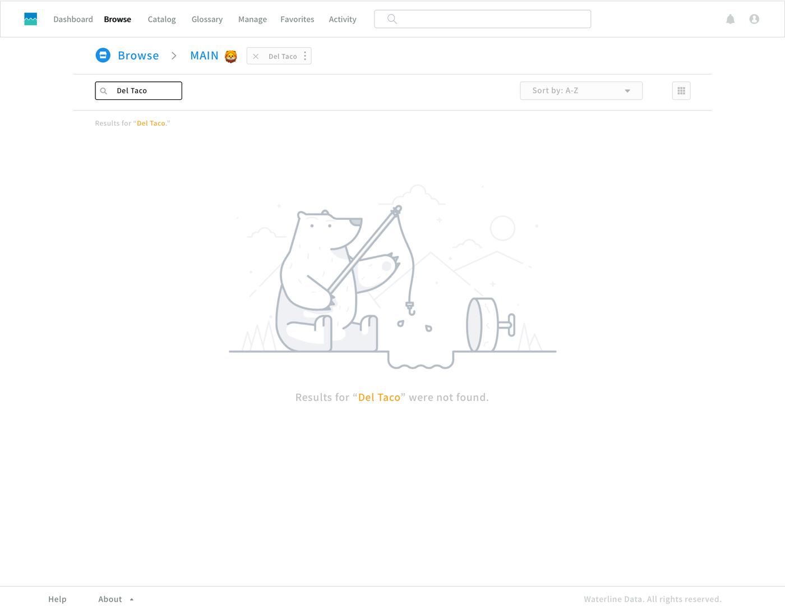Click the filter search magnifier icon
The image size is (785, 613).
pyautogui.click(x=104, y=91)
